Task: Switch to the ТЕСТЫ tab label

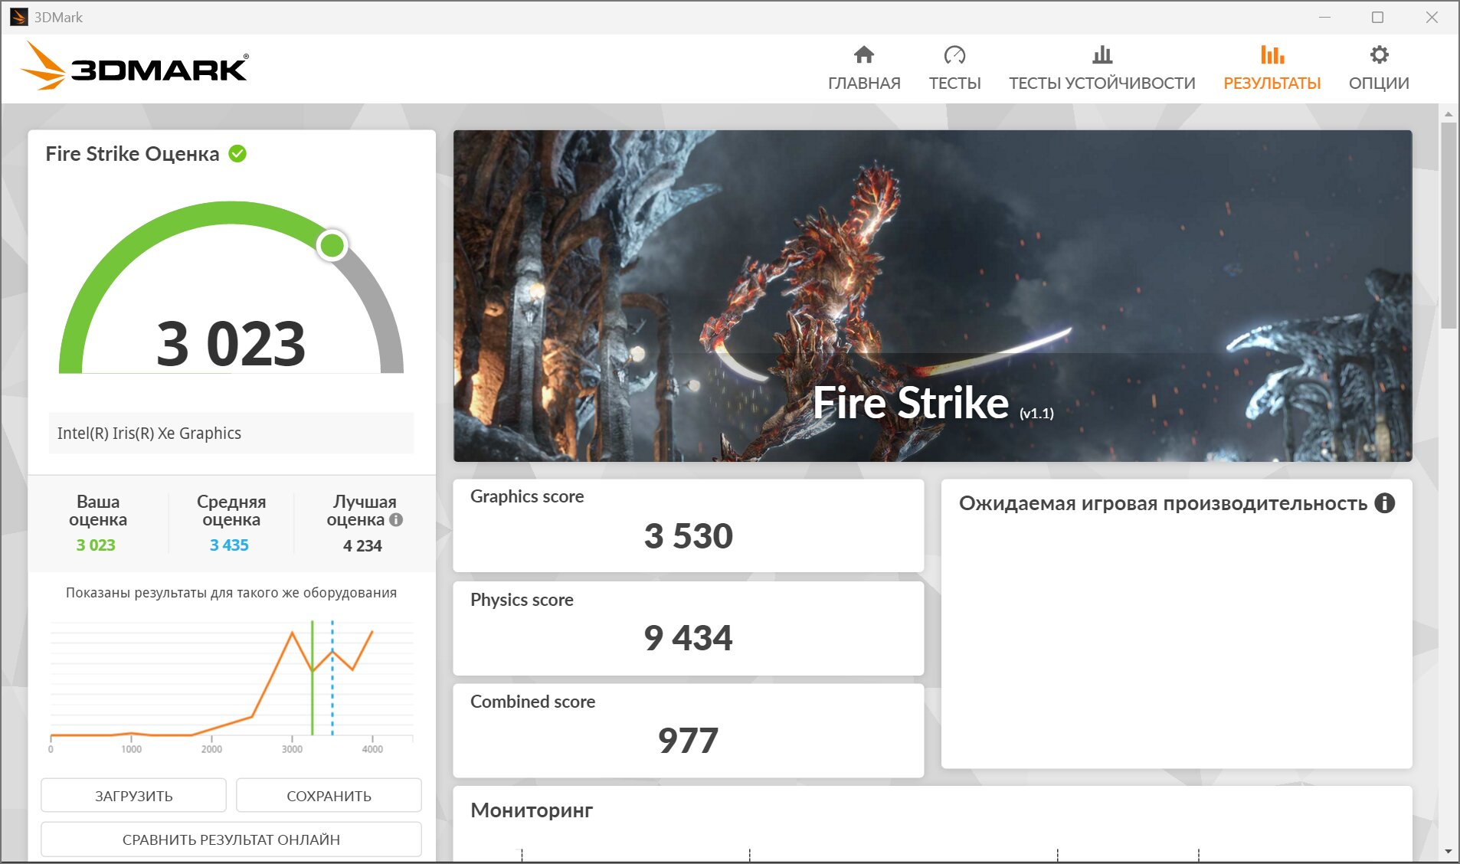Action: coord(954,83)
